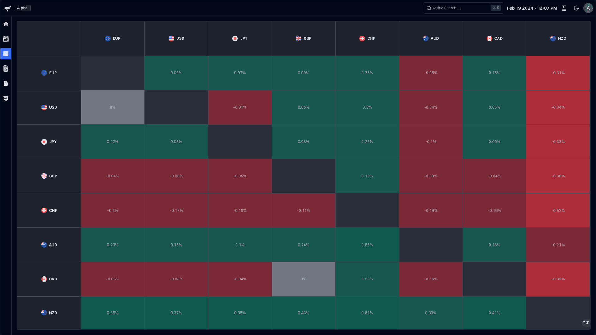The height and width of the screenshot is (335, 596).
Task: Click the CAD/NZD cell showing -0.39%
Action: coord(558,279)
